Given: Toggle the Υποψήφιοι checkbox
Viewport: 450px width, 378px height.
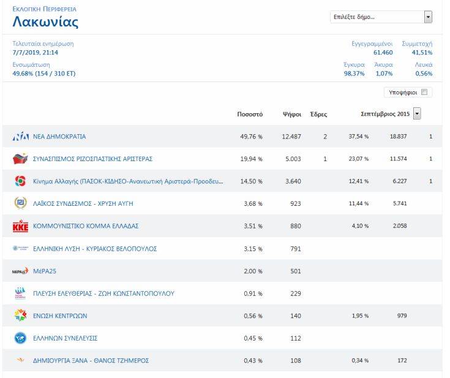Looking at the screenshot, I should coord(425,93).
